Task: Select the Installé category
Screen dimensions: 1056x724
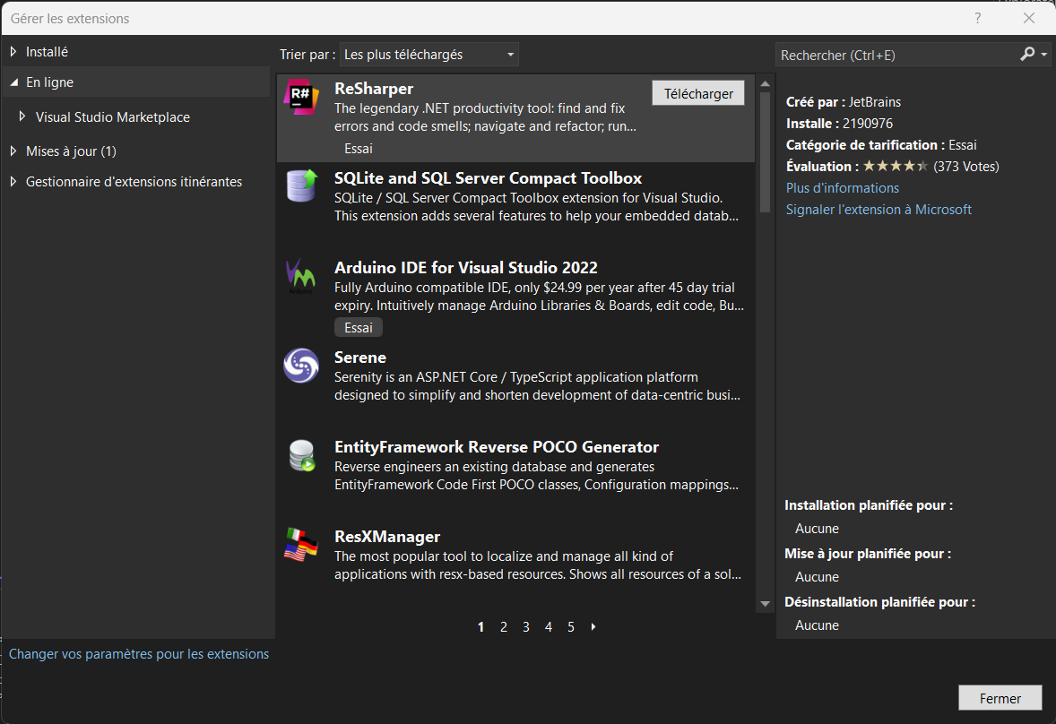Action: click(x=48, y=52)
